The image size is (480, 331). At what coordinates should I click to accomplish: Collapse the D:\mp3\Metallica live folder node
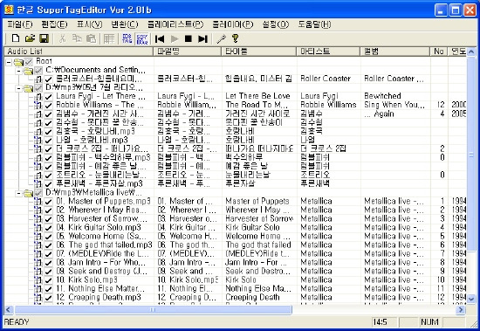18,193
